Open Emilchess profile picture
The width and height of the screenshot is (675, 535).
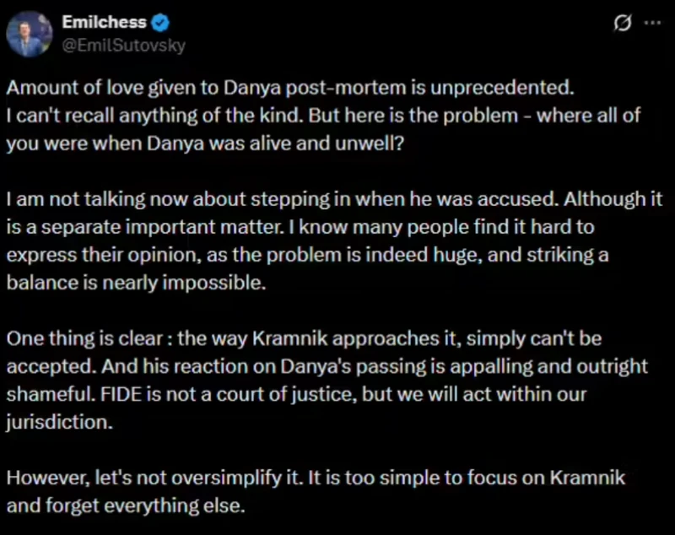point(28,35)
